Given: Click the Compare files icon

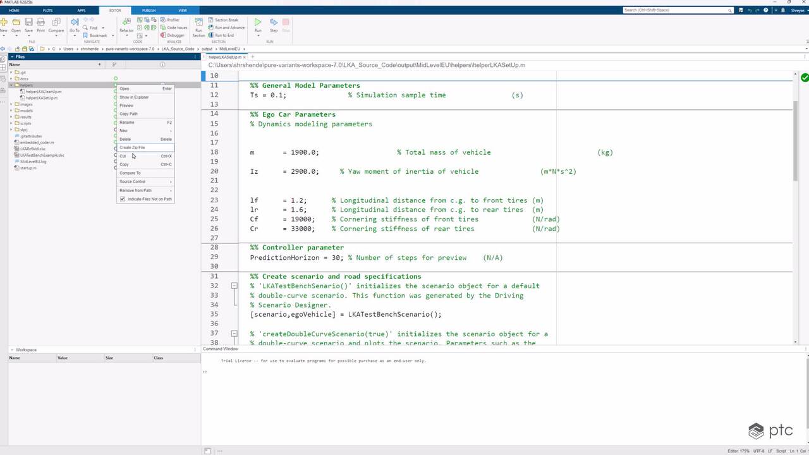Looking at the screenshot, I should point(56,25).
